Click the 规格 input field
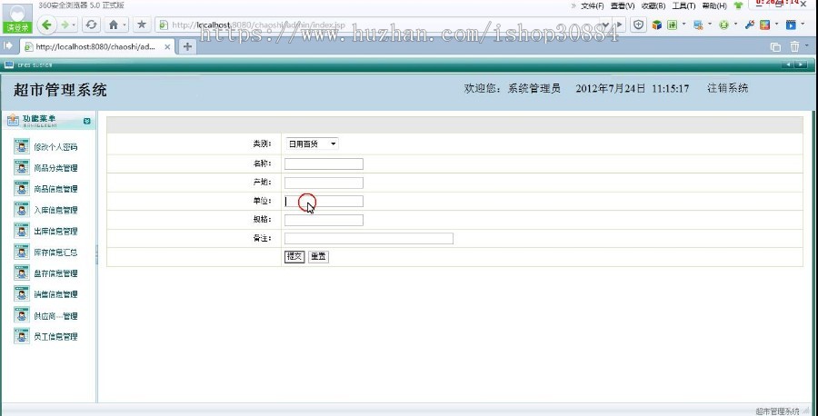The height and width of the screenshot is (416, 818). click(324, 220)
